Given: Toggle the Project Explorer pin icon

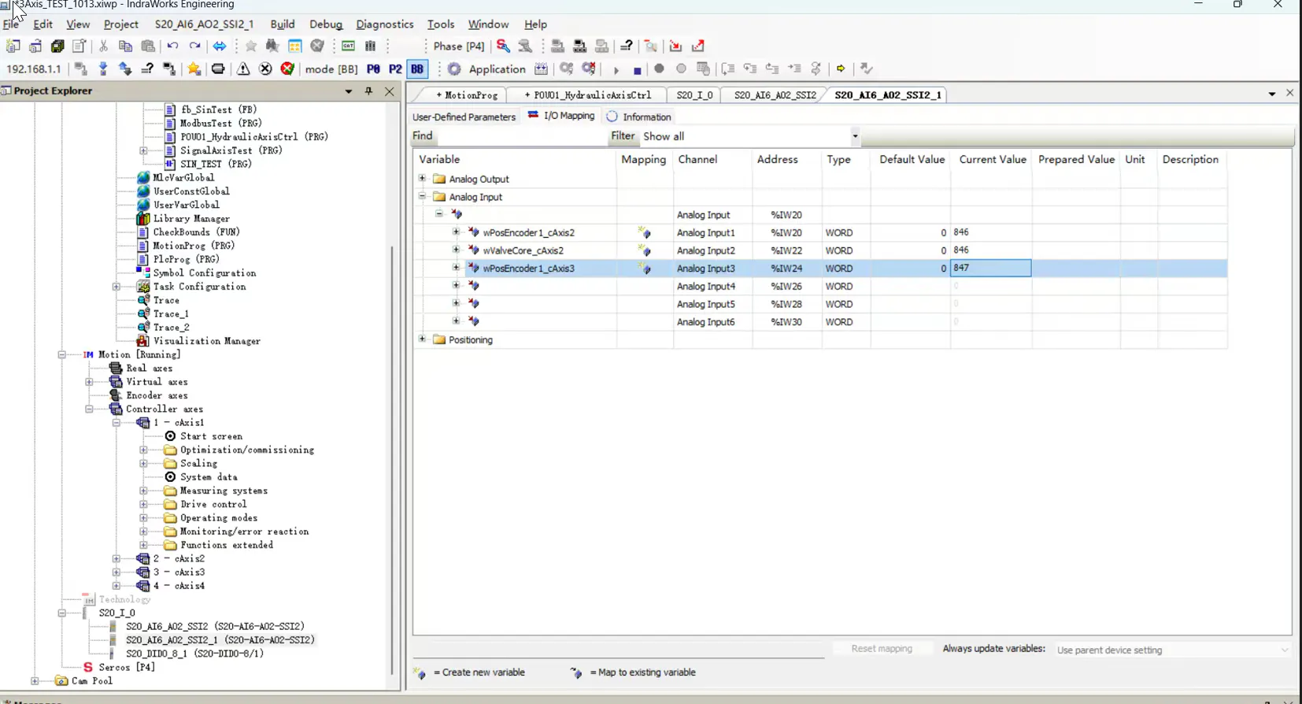Looking at the screenshot, I should [368, 91].
